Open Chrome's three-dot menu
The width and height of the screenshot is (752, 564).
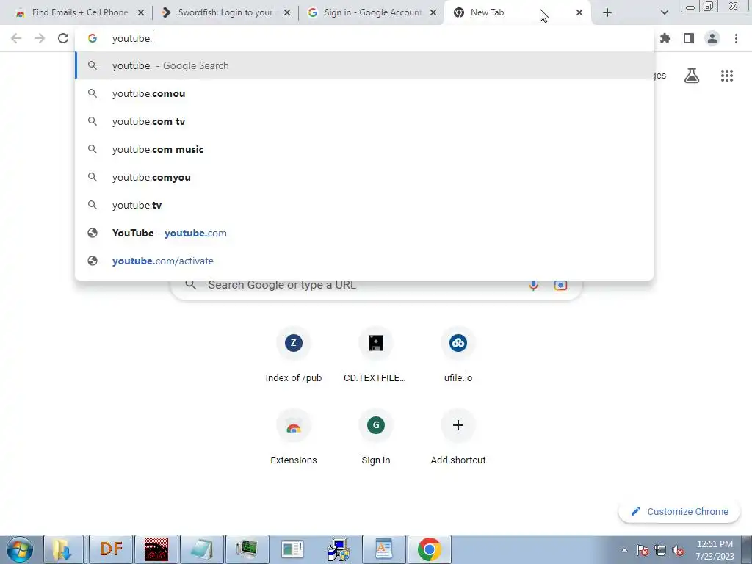point(736,38)
